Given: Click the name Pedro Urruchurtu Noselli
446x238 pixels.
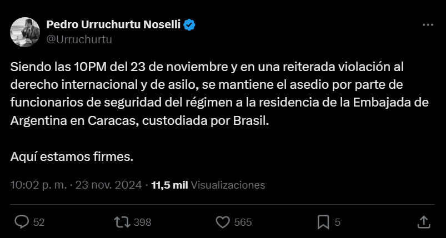Looking at the screenshot, I should pyautogui.click(x=114, y=24).
